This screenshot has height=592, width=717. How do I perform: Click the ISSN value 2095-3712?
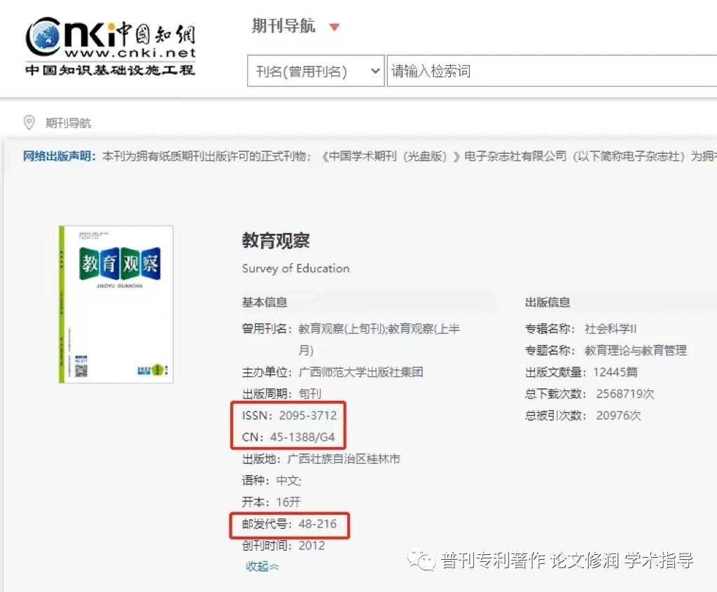(308, 415)
